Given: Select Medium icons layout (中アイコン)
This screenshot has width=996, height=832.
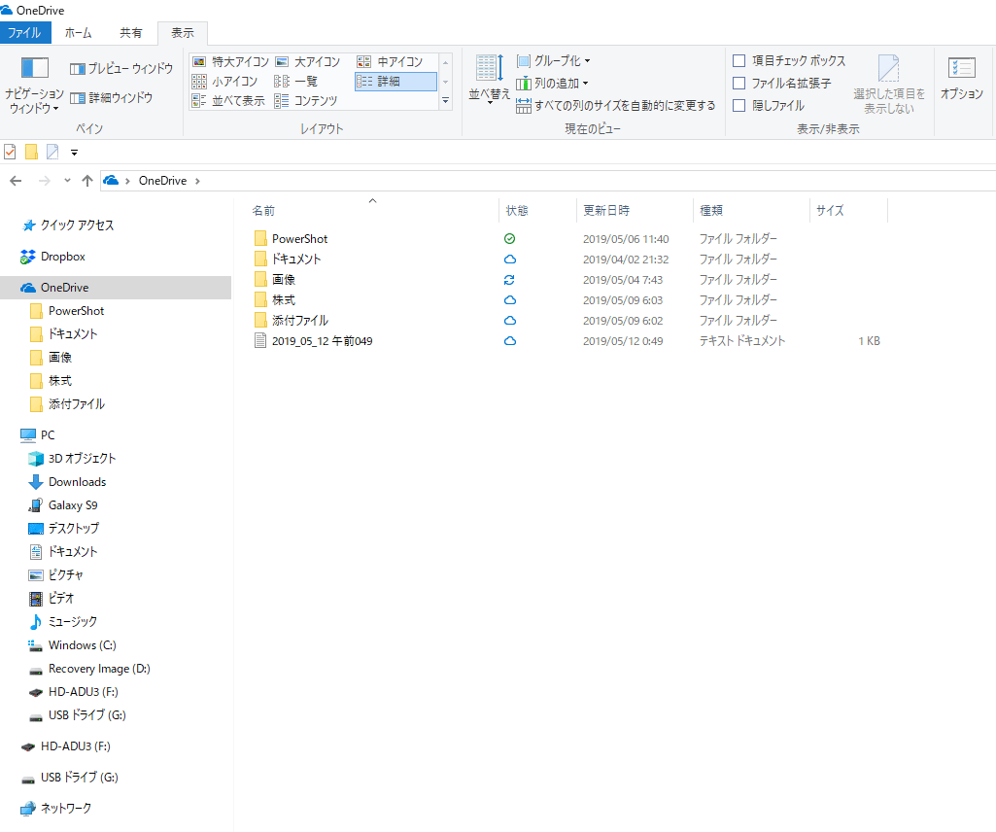Looking at the screenshot, I should pos(390,61).
